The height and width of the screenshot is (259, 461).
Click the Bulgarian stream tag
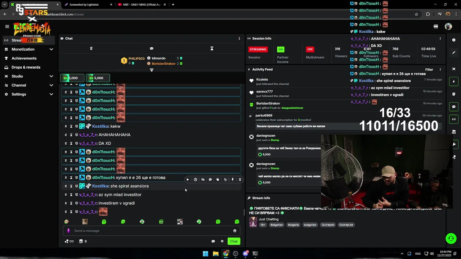click(x=277, y=225)
